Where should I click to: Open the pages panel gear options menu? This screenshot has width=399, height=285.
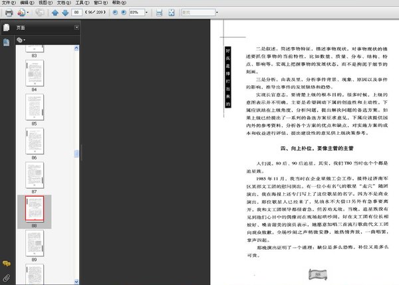pos(21,40)
